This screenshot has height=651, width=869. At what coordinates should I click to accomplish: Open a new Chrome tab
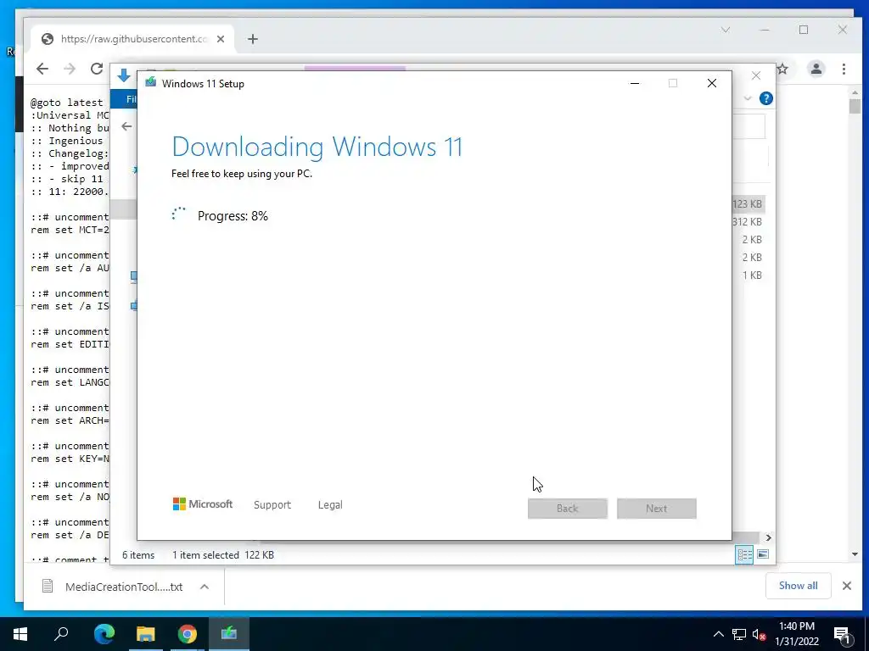coord(253,39)
